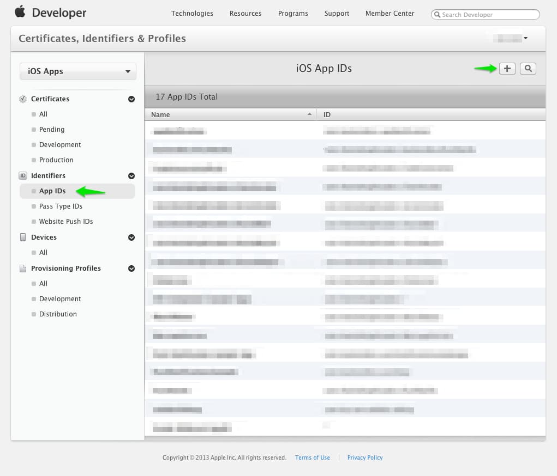This screenshot has width=557, height=476.
Task: Open the Terms of Use link
Action: coord(312,457)
